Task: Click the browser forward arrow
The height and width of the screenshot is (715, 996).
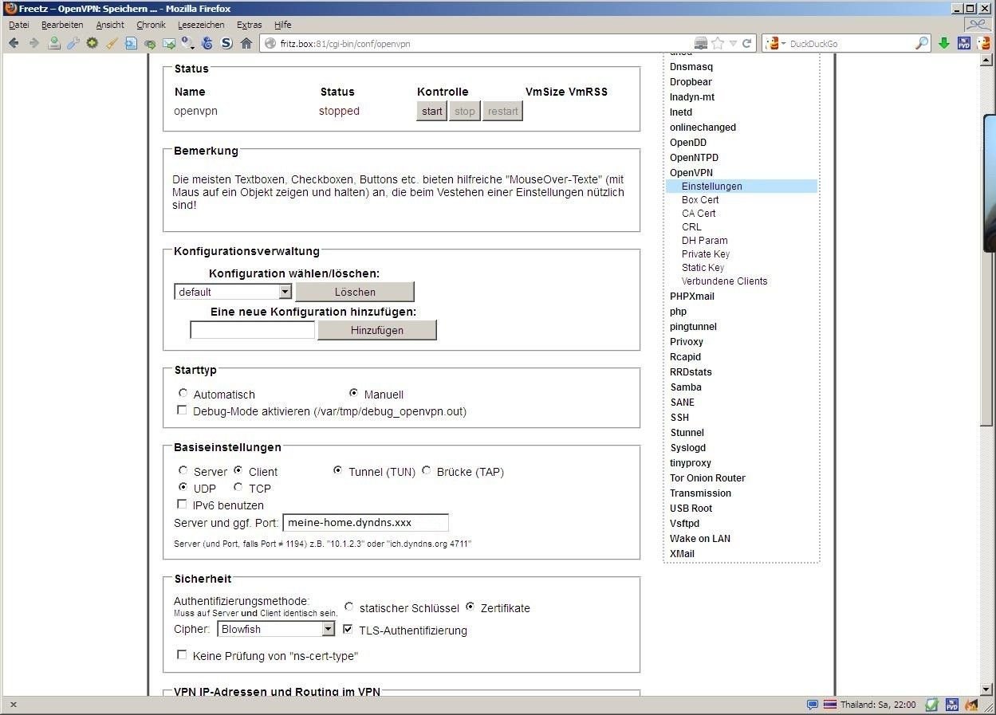Action: pyautogui.click(x=33, y=43)
